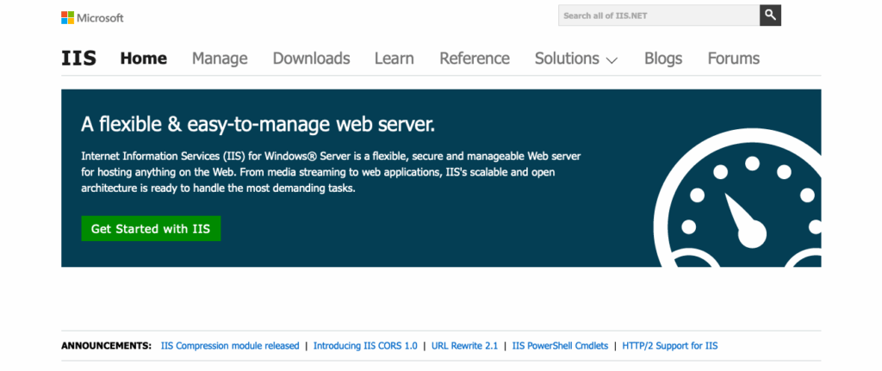The width and height of the screenshot is (882, 371).
Task: Click the IIS site logo text
Action: 78,59
